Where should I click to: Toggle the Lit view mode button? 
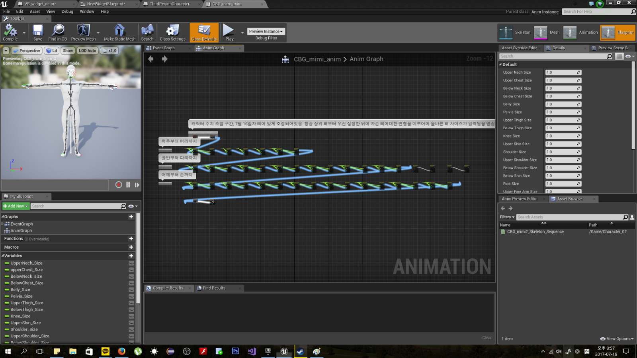(x=52, y=51)
